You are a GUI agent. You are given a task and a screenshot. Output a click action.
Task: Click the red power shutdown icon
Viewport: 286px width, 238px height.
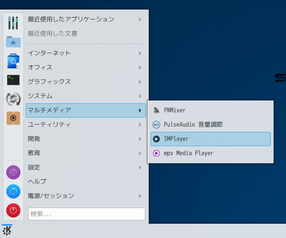pyautogui.click(x=13, y=210)
